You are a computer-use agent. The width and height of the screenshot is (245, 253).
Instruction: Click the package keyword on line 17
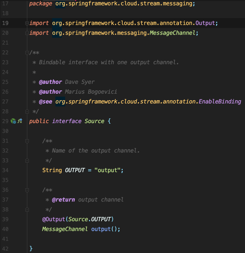pyautogui.click(x=41, y=4)
